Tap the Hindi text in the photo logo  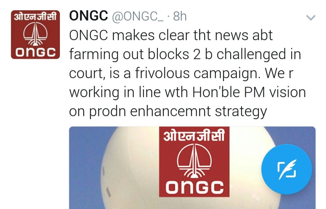[194, 136]
